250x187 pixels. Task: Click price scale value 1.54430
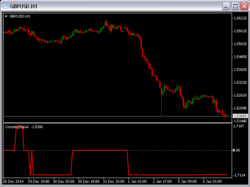pyautogui.click(x=240, y=57)
